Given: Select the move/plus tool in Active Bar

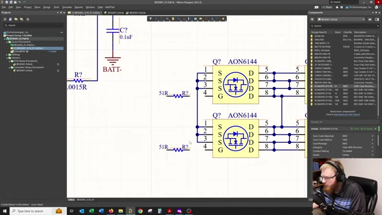Looking at the screenshot, I should pyautogui.click(x=156, y=19).
